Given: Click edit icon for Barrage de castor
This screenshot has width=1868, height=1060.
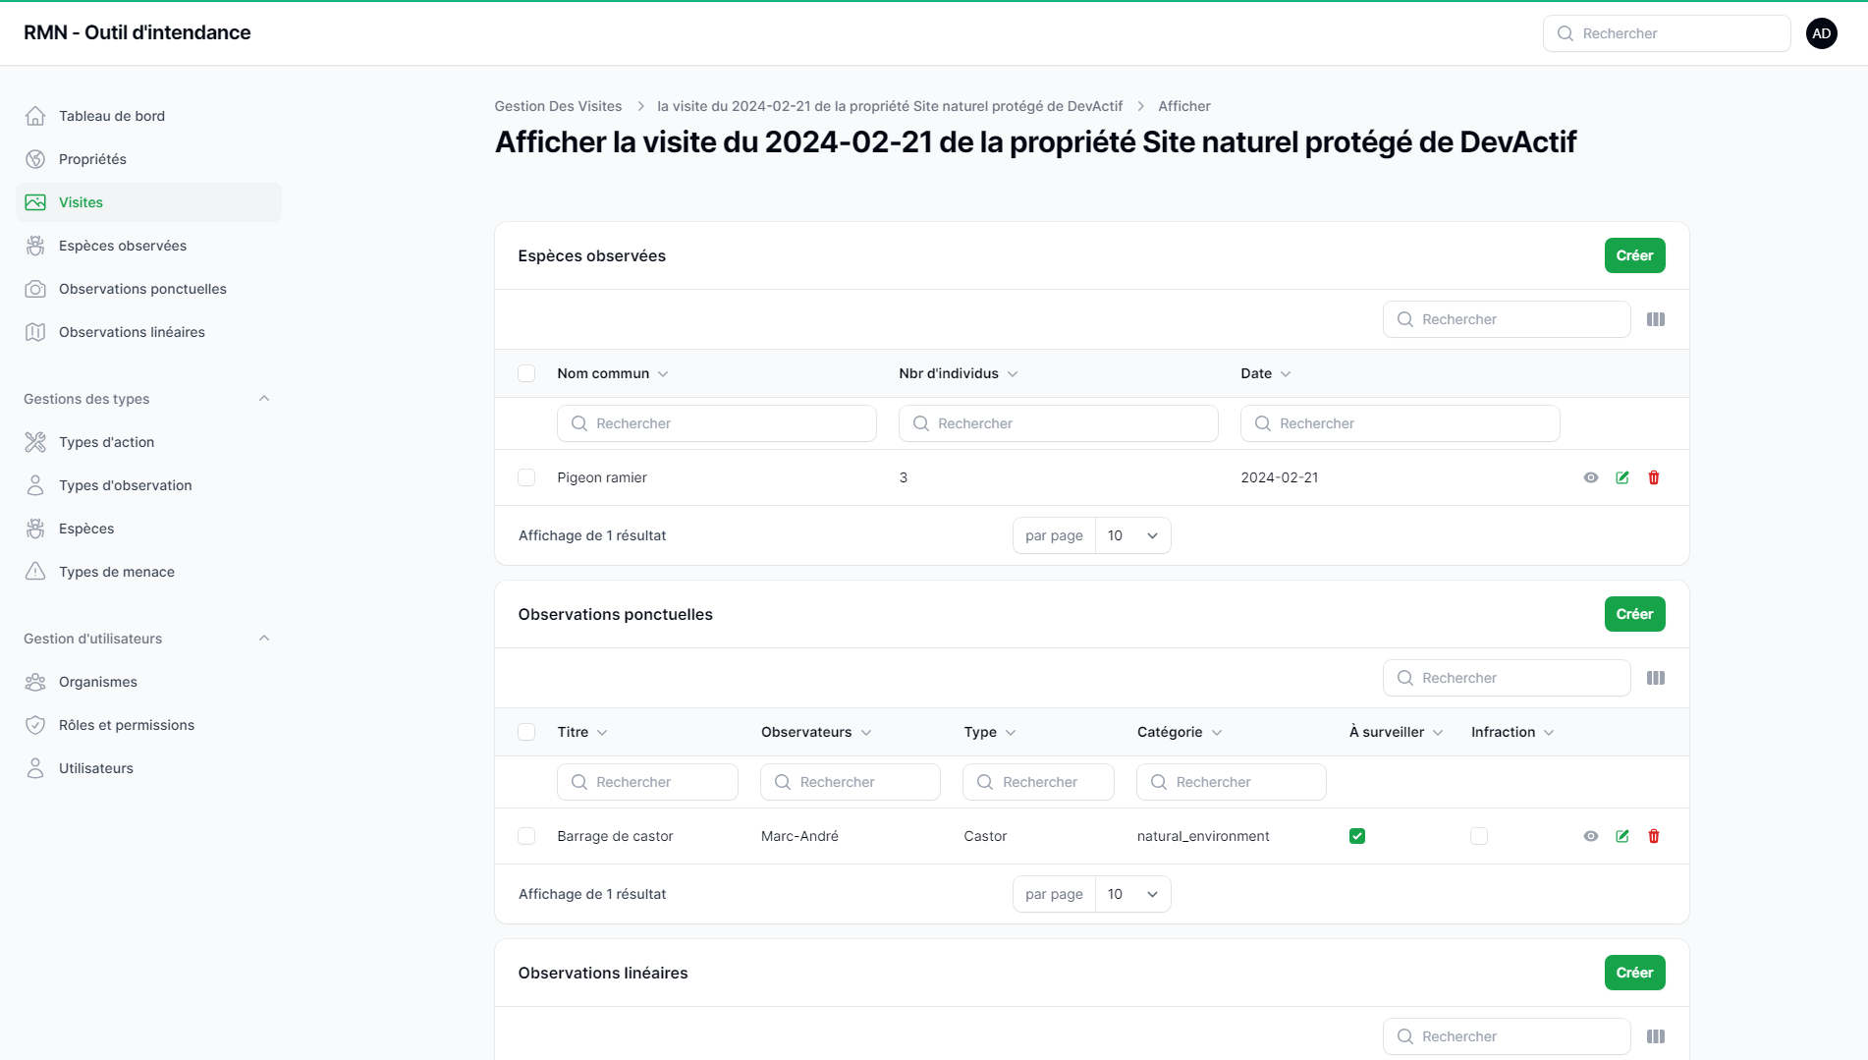Looking at the screenshot, I should [1622, 836].
